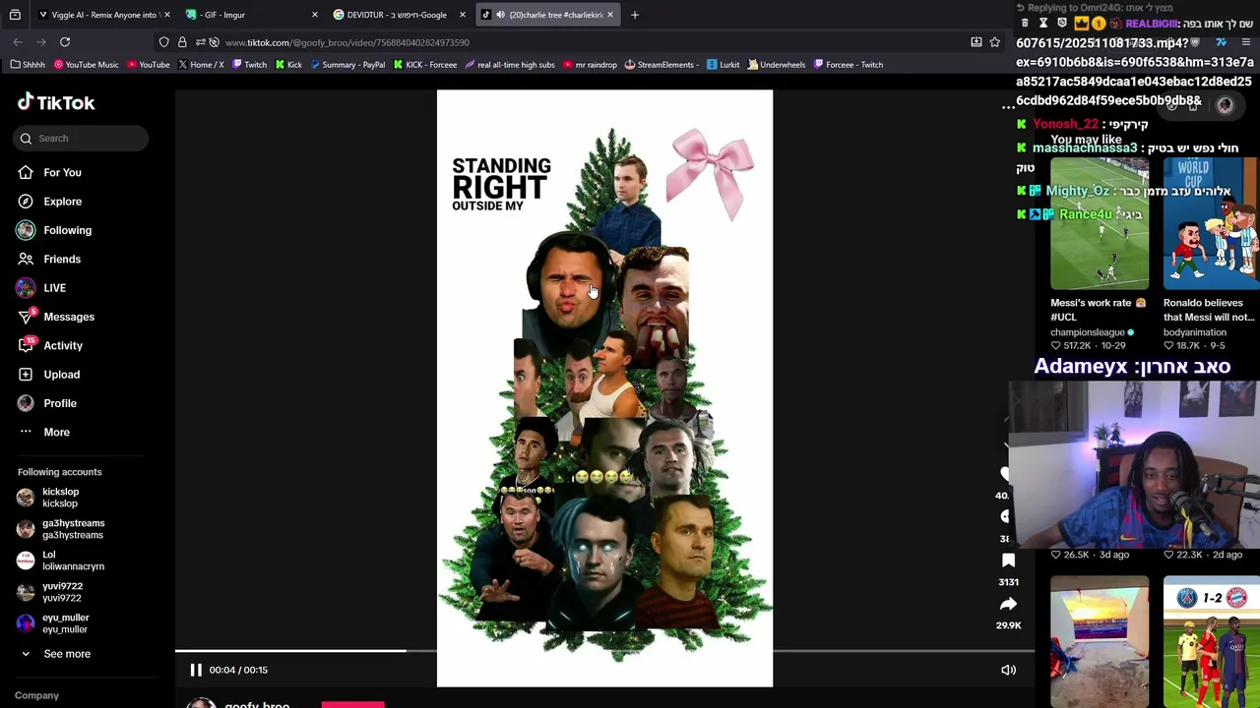Open the bodyanimation account link

pyautogui.click(x=1194, y=332)
